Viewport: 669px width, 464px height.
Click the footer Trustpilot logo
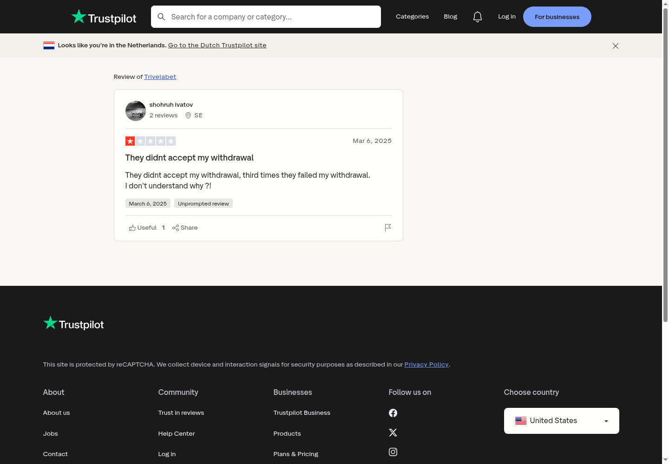point(73,323)
